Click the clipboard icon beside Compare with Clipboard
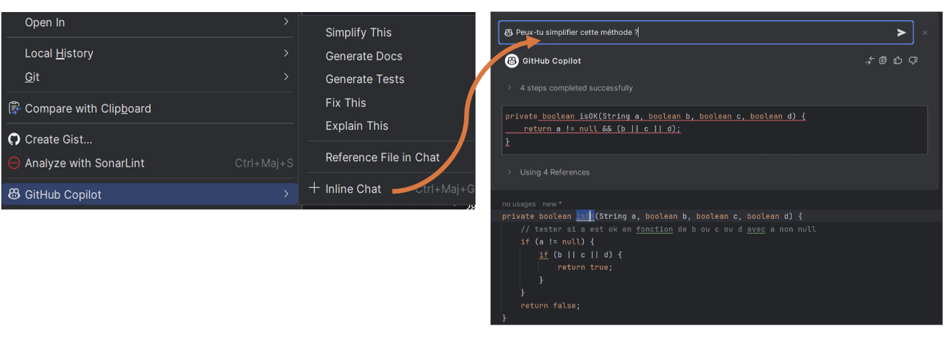 [x=14, y=108]
